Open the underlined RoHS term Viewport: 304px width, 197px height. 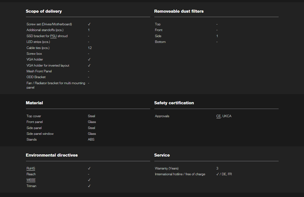31,168
